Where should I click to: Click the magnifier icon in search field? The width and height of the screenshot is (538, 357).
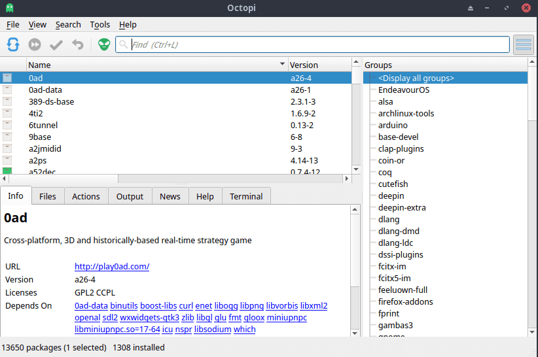(124, 44)
